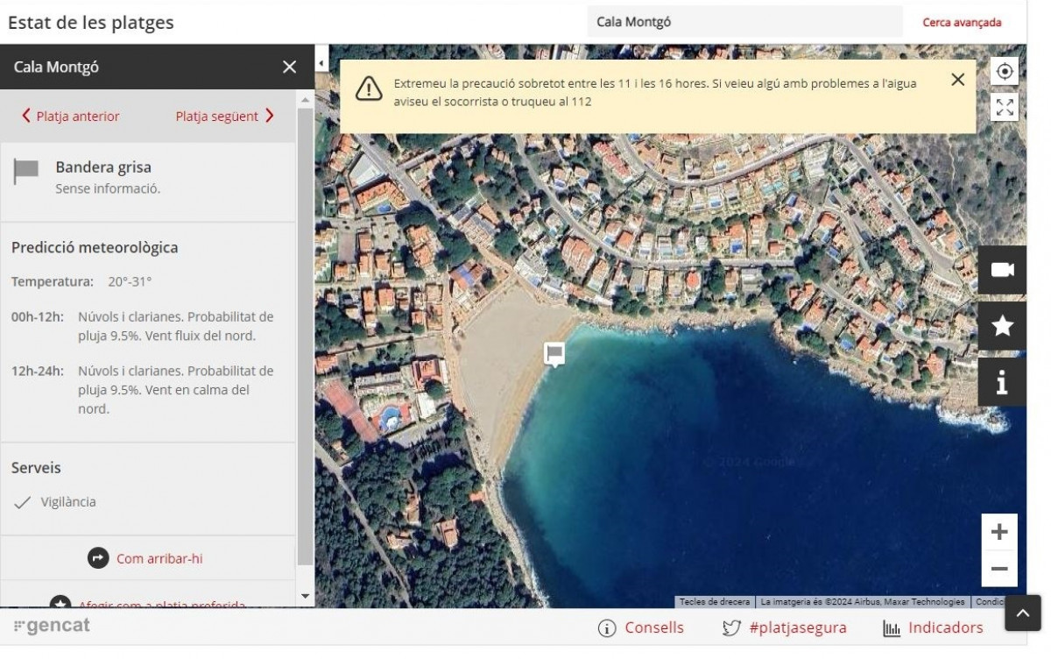Collapse the side panel with arrow handle
1051x659 pixels.
click(321, 64)
